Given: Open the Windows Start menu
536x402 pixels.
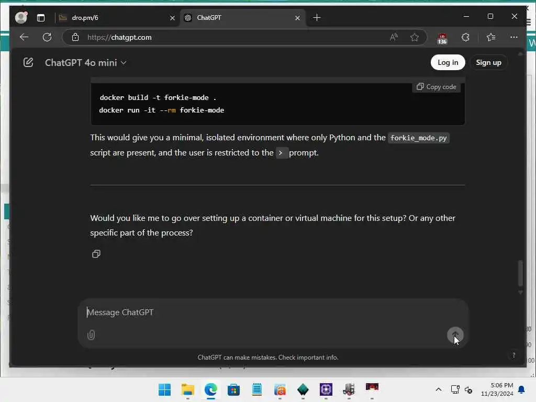Looking at the screenshot, I should 164,389.
